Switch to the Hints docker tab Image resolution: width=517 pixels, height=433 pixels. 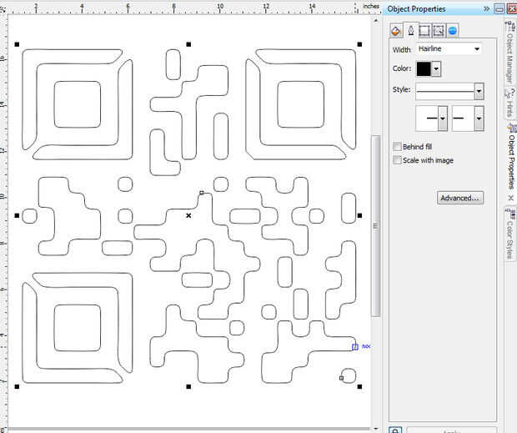tap(510, 104)
